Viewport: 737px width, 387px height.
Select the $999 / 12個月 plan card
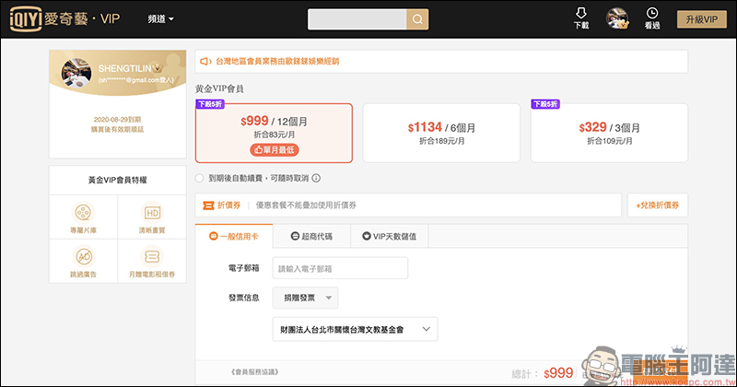(x=274, y=133)
